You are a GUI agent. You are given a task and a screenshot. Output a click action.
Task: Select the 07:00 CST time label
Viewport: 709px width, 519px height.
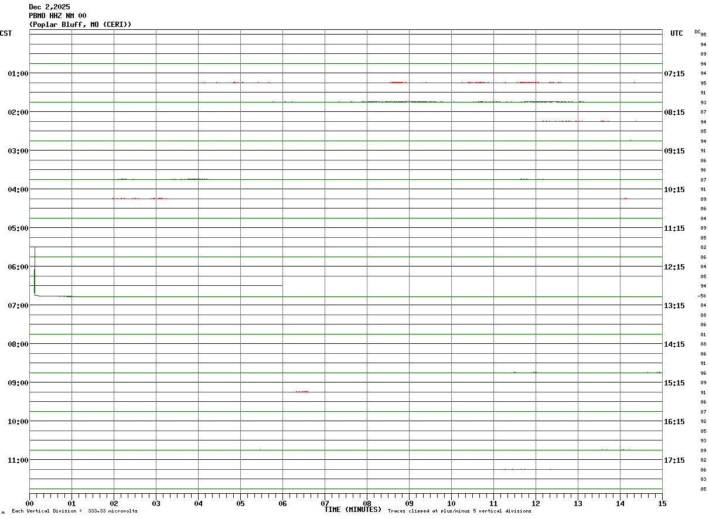pyautogui.click(x=18, y=305)
